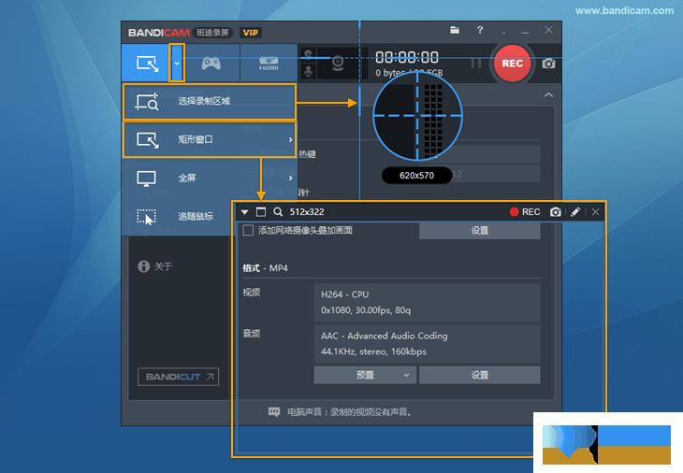Screen dimensions: 683x473
Task: Enable drawing mode with the pencil icon
Action: coord(575,212)
